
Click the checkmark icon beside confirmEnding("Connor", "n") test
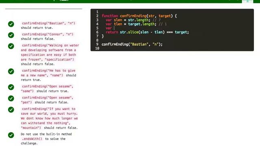pyautogui.click(x=11, y=35)
